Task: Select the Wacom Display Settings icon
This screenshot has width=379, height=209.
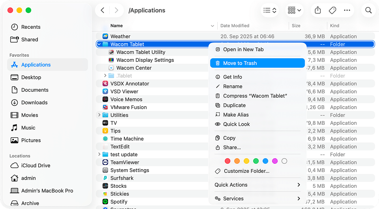Action: [111, 60]
